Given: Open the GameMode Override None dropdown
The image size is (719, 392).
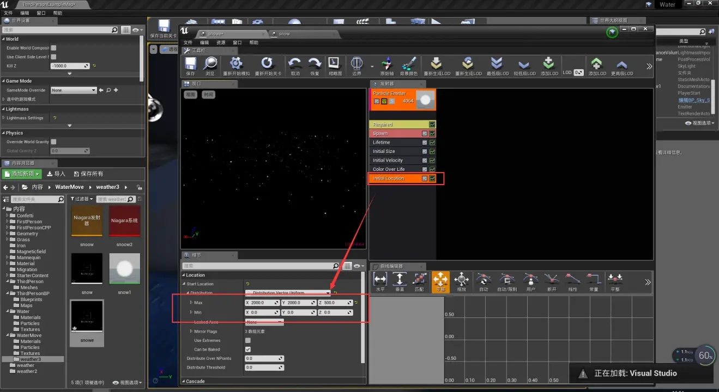Looking at the screenshot, I should coord(74,90).
